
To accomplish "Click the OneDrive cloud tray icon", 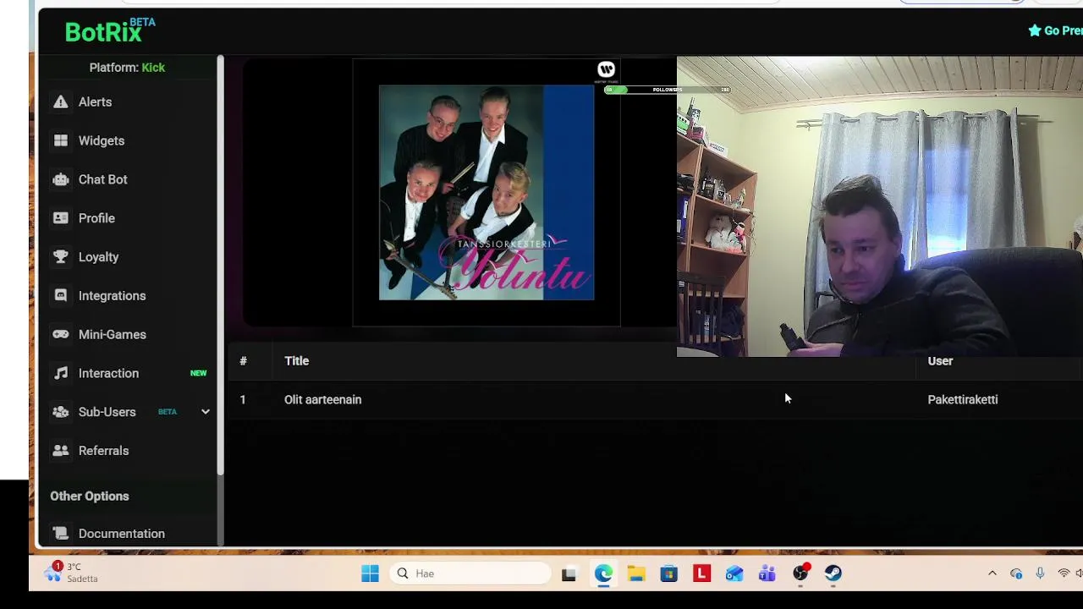I will (x=1016, y=573).
